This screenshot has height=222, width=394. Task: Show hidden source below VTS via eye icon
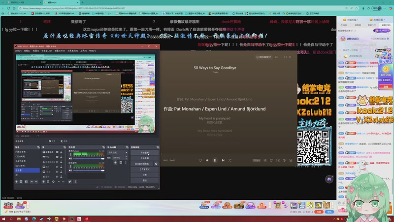click(57, 162)
